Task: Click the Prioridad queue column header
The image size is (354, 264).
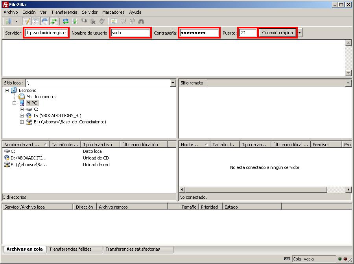Action: (210, 207)
